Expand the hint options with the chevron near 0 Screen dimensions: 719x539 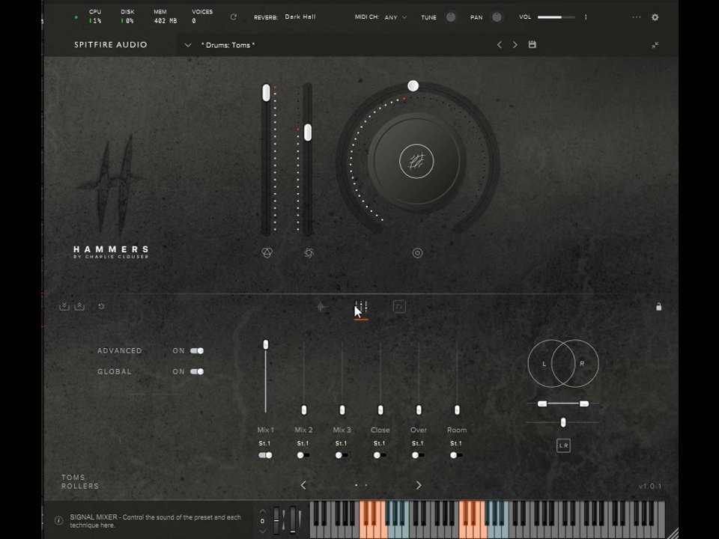[x=262, y=530]
